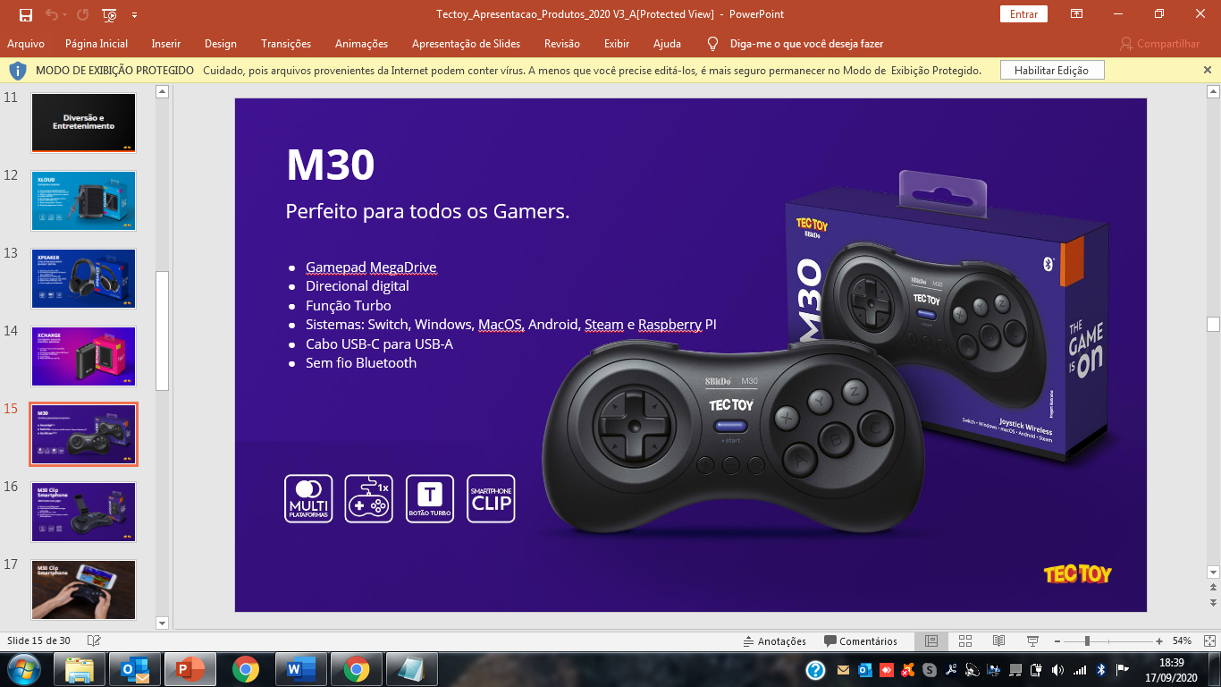Click the Entrar sign-in button

tap(1024, 14)
